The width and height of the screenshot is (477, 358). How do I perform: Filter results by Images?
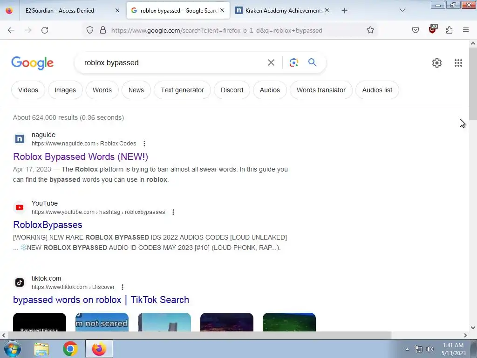click(65, 90)
